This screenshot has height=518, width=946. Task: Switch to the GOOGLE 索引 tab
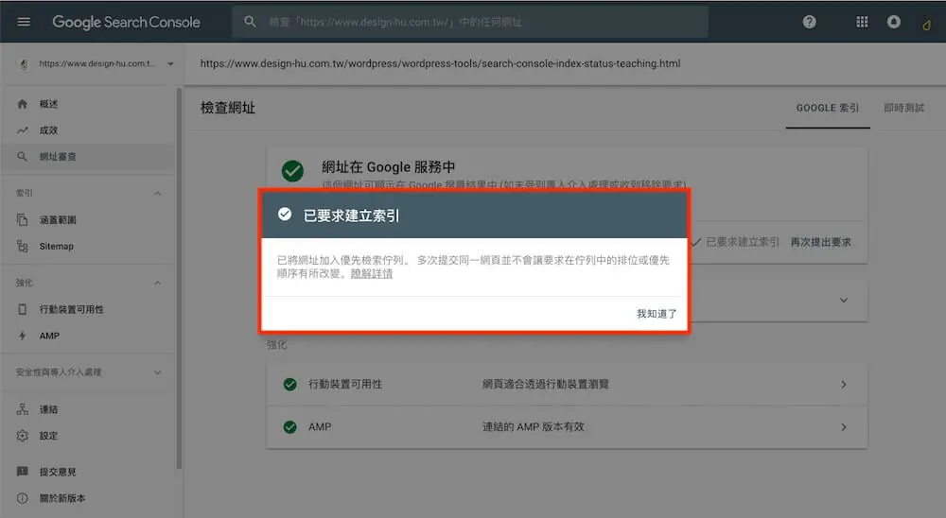point(827,108)
